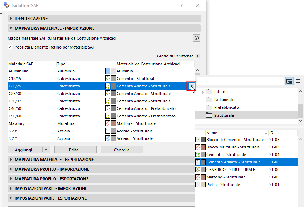Expand IMPOSTAZIONI VARIE - IMPORTAZIONE section
Image resolution: width=304 pixels, height=207 pixels.
point(101,188)
